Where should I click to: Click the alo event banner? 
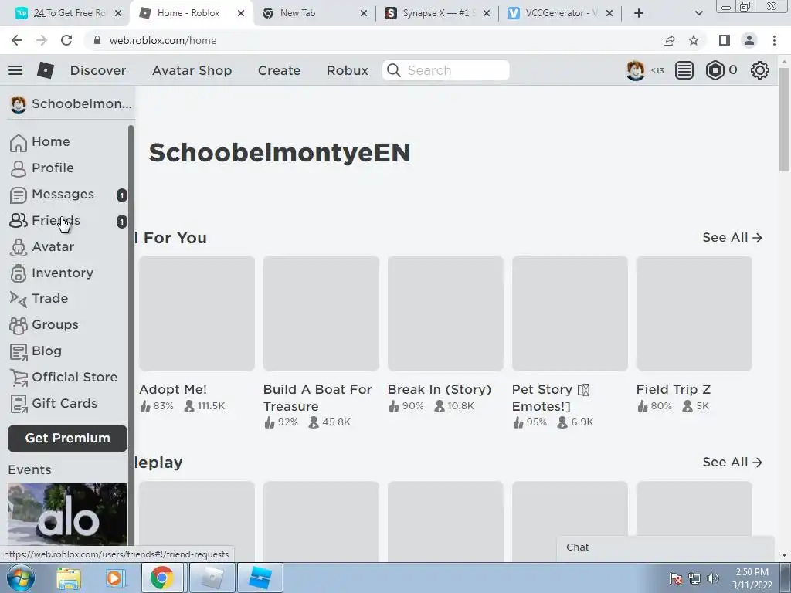tap(68, 514)
